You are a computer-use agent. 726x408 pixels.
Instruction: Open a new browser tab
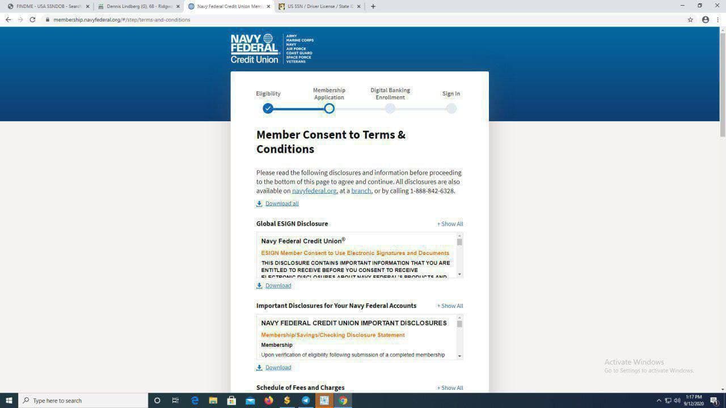pos(373,6)
